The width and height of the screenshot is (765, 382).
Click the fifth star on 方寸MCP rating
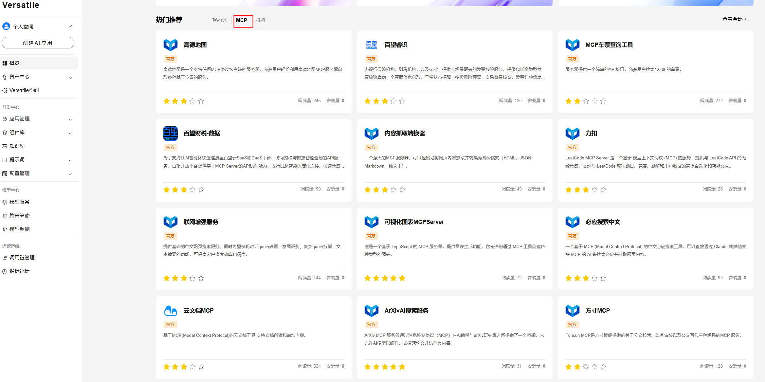pyautogui.click(x=603, y=367)
